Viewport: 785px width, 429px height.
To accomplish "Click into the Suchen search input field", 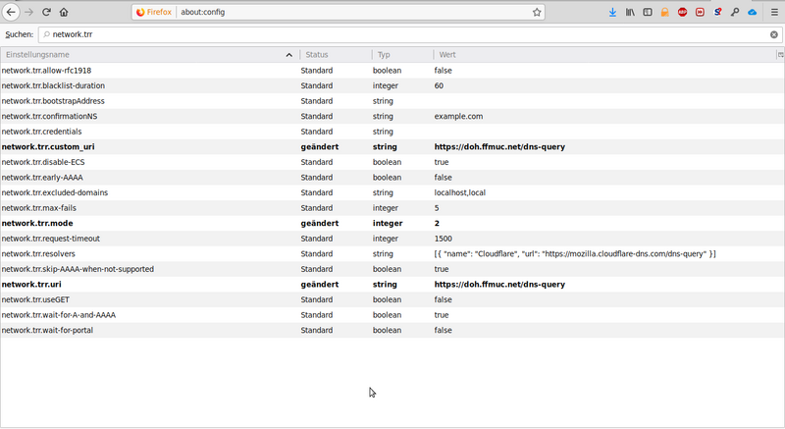I will pyautogui.click(x=392, y=34).
